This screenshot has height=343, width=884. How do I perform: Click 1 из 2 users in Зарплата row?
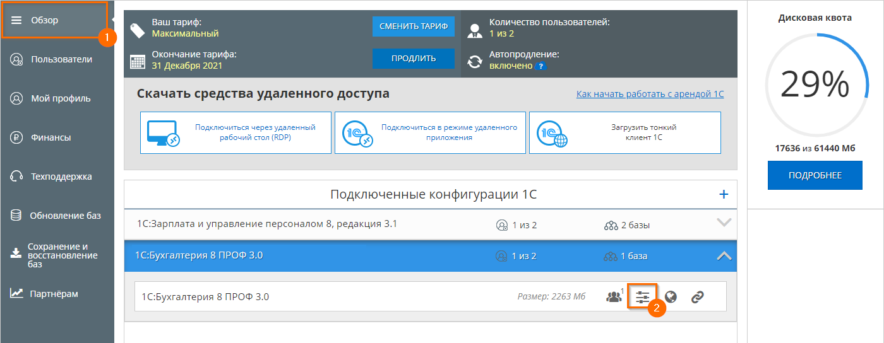pyautogui.click(x=524, y=225)
